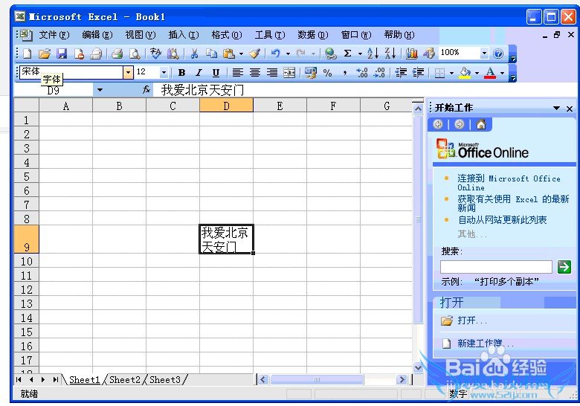This screenshot has height=406, width=580.
Task: Click the Save floppy disk icon
Action: pos(62,54)
